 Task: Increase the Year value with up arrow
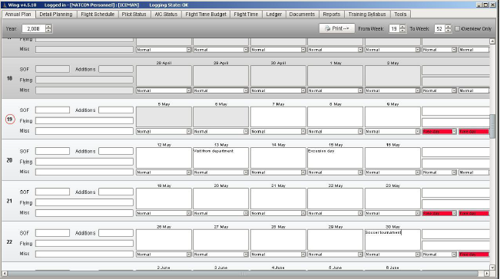tap(48, 27)
